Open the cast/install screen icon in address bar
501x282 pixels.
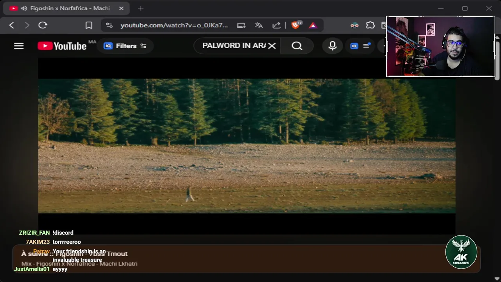coord(241,25)
